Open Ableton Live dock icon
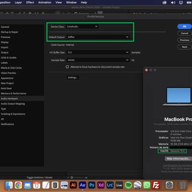This screenshot has height=192, width=192. coord(119,185)
